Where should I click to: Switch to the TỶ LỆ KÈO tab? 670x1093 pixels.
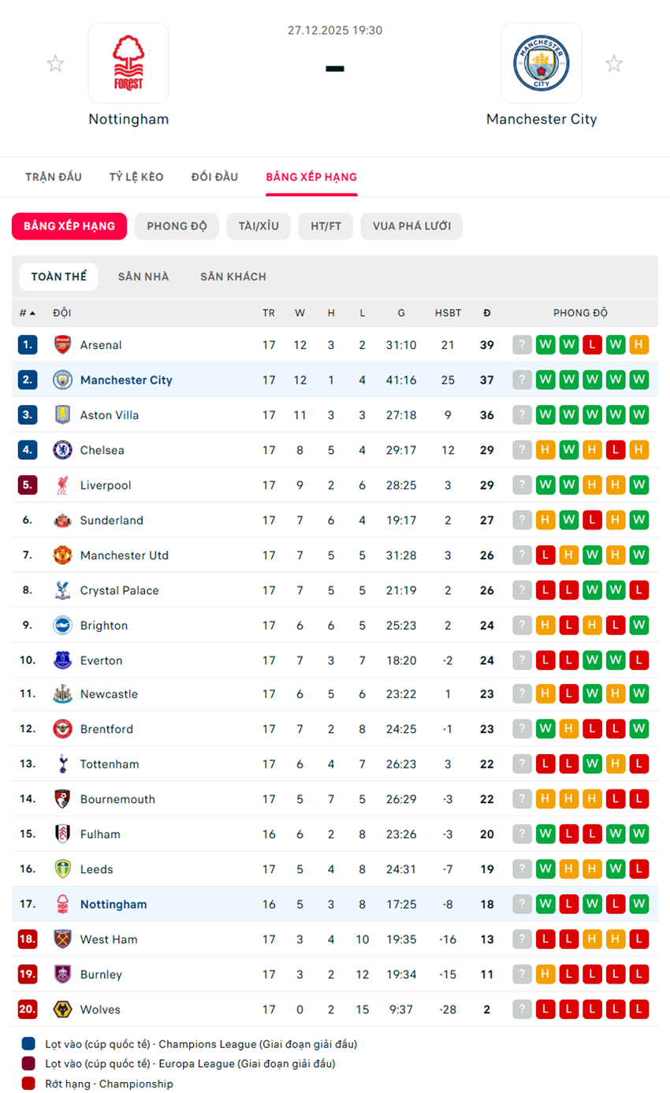[136, 177]
